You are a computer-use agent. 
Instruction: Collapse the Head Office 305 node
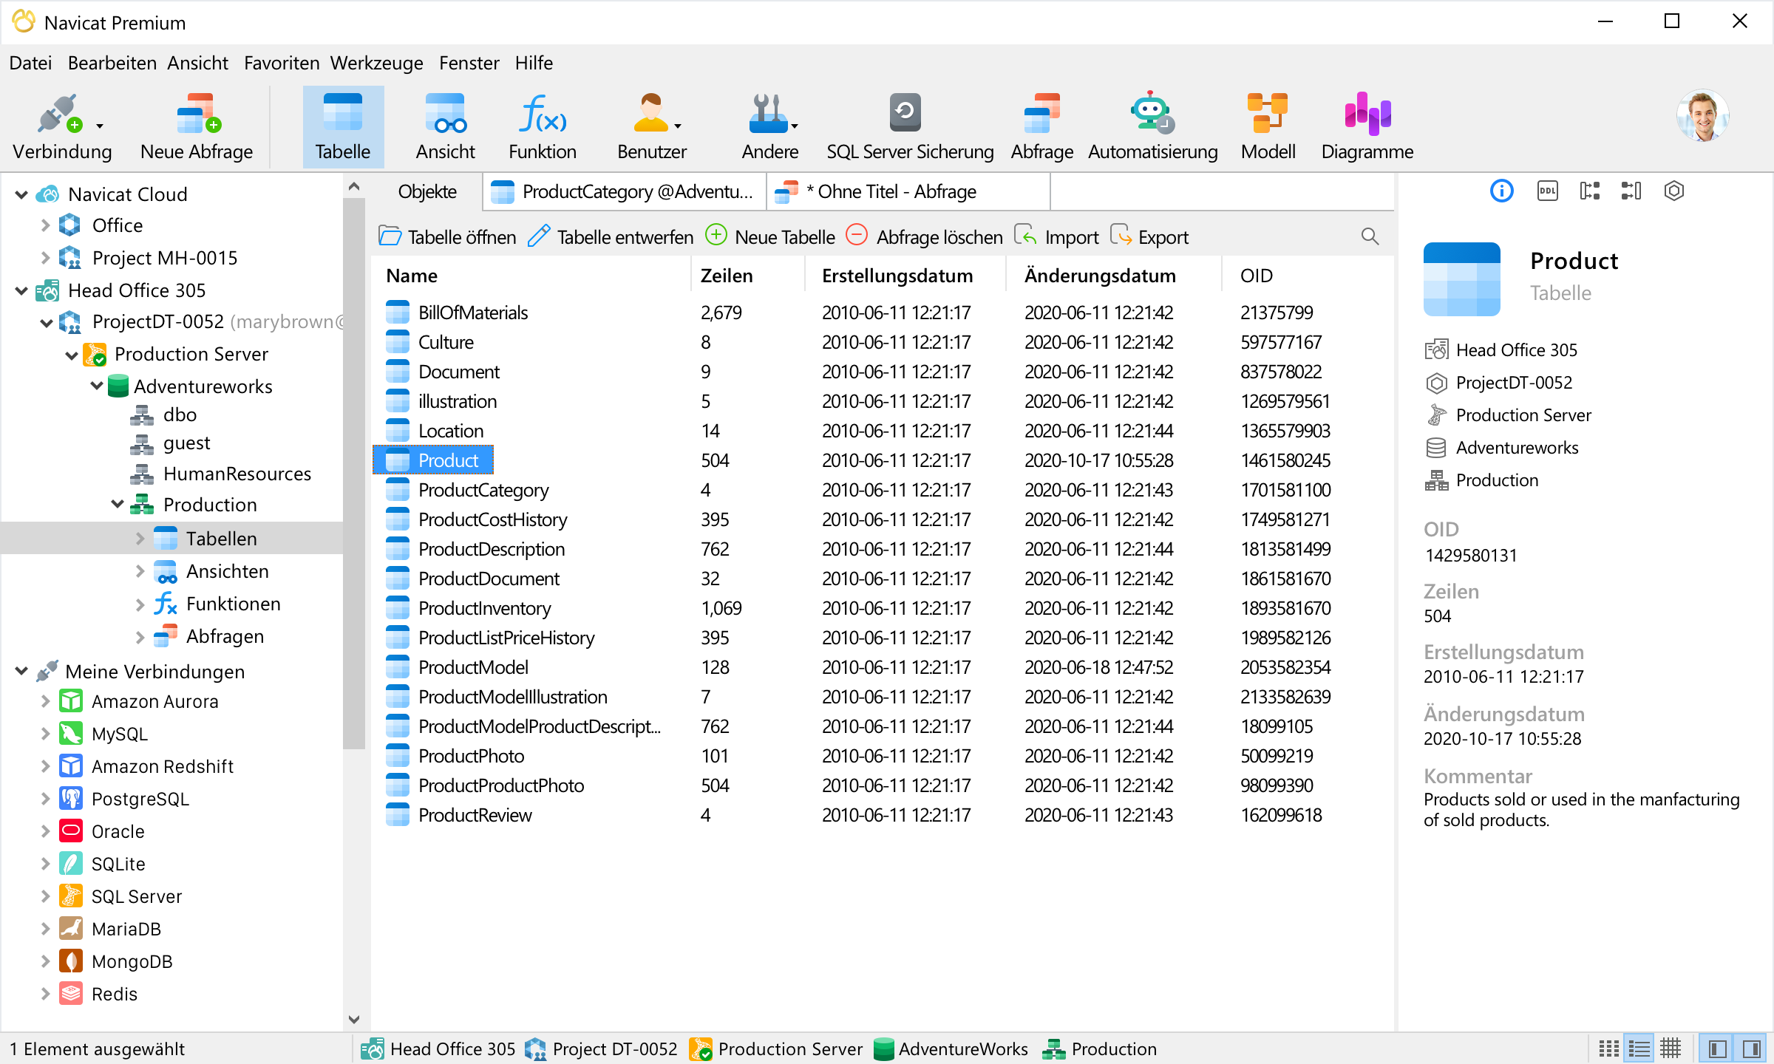pyautogui.click(x=21, y=290)
